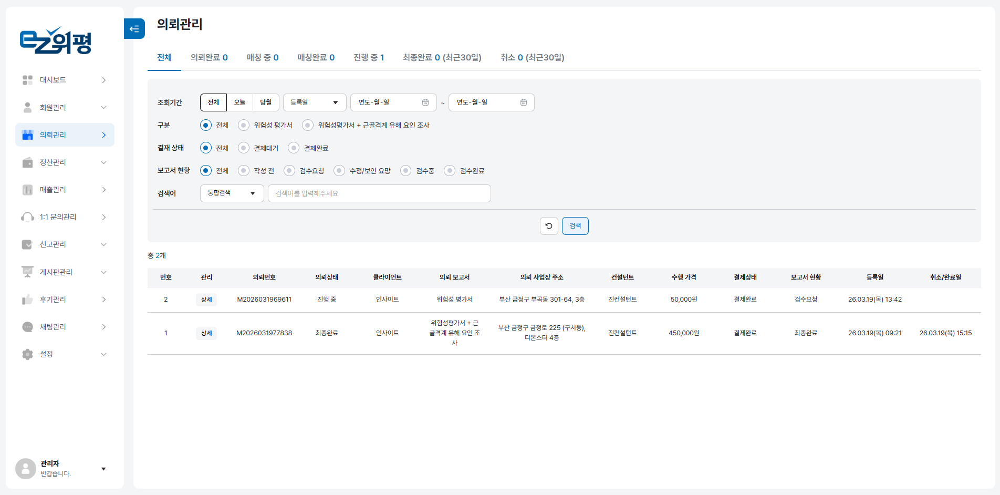The width and height of the screenshot is (1000, 495).
Task: Click request number M2026031969611 cell
Action: (264, 300)
